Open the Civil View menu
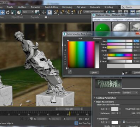140x127 pixels. click(81, 7)
